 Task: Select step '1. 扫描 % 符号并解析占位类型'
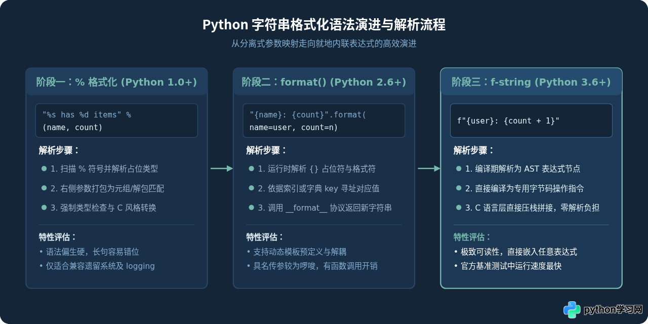click(104, 169)
